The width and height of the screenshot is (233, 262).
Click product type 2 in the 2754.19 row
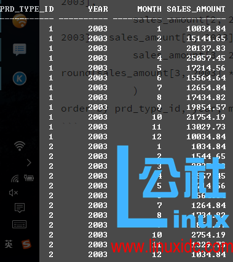(51, 235)
